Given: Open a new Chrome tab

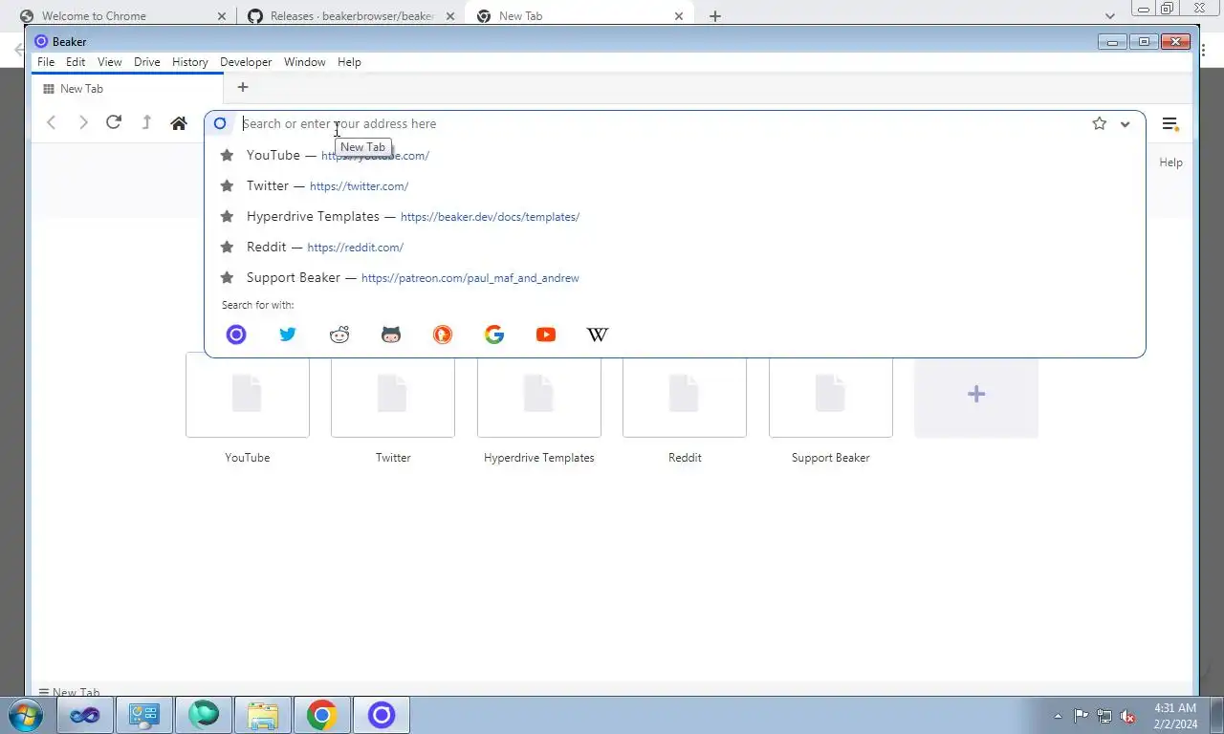Looking at the screenshot, I should click(715, 16).
